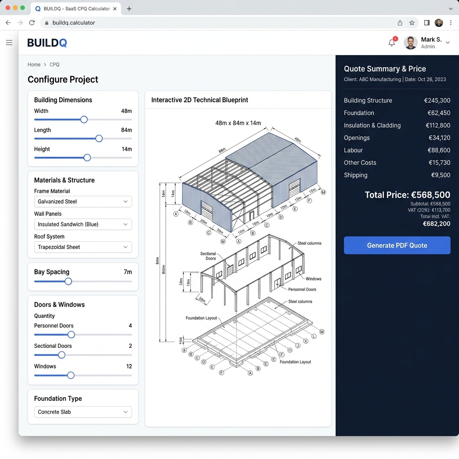Go to Home breadcrumb link

click(34, 65)
